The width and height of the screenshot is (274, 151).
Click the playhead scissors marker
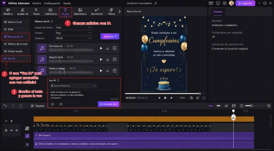click(234, 118)
